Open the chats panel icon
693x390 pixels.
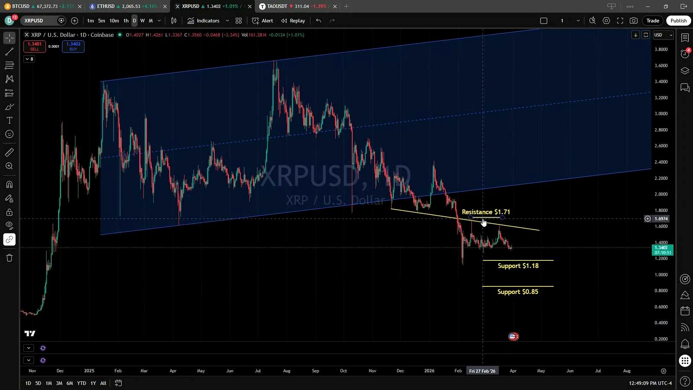click(685, 88)
